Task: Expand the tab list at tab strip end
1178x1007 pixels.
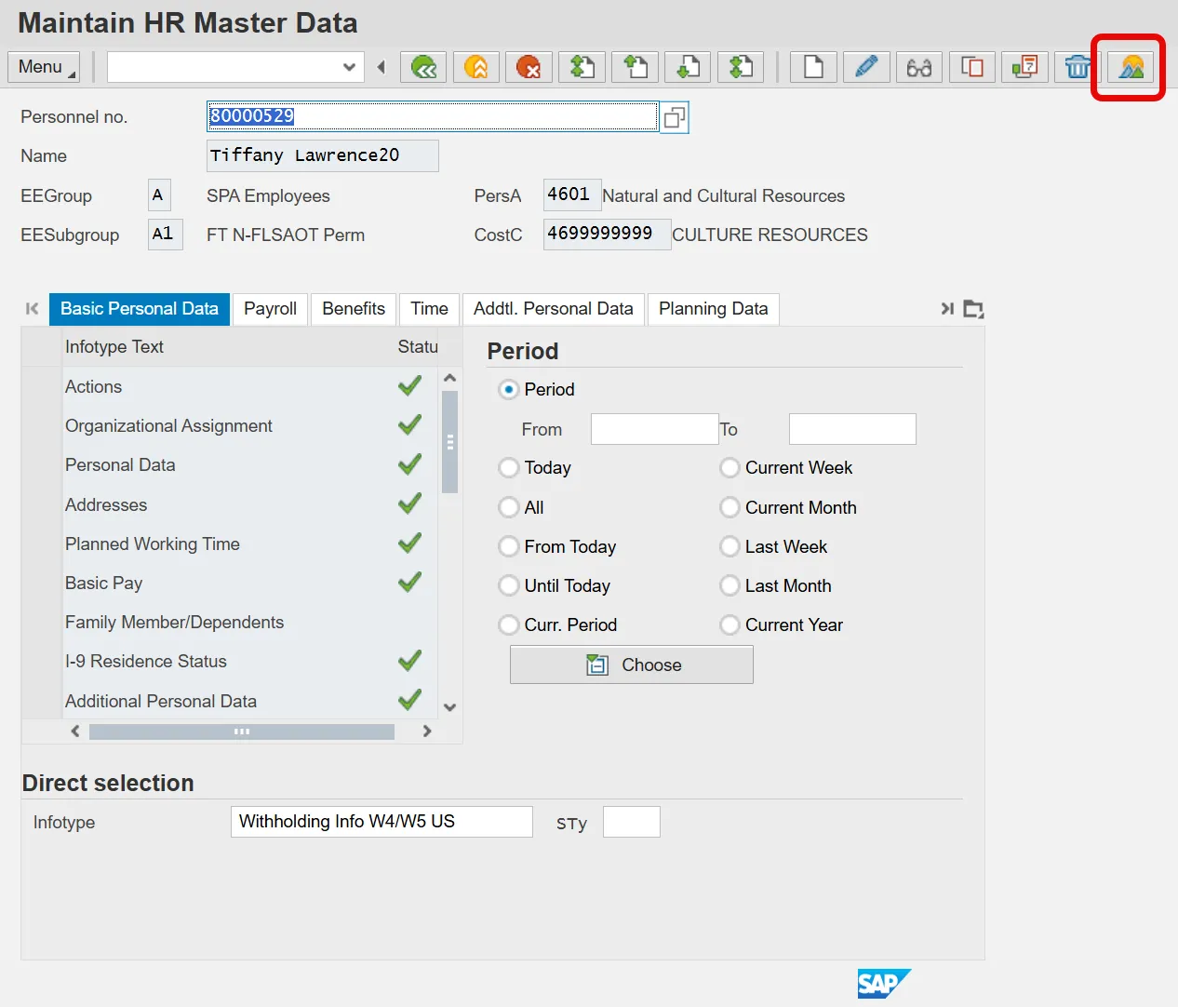Action: pos(973,309)
